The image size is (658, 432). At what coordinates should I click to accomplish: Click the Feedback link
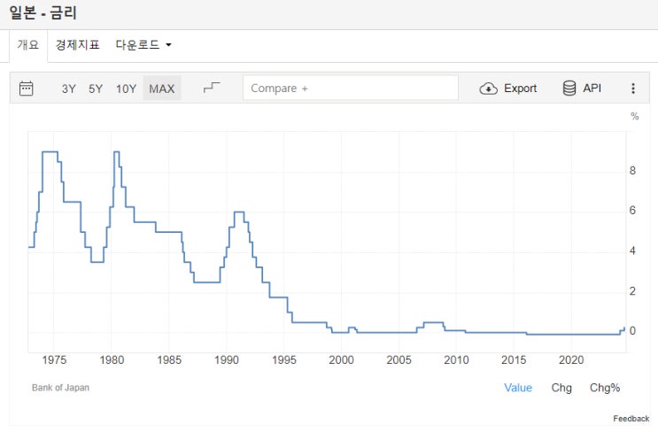click(x=631, y=418)
